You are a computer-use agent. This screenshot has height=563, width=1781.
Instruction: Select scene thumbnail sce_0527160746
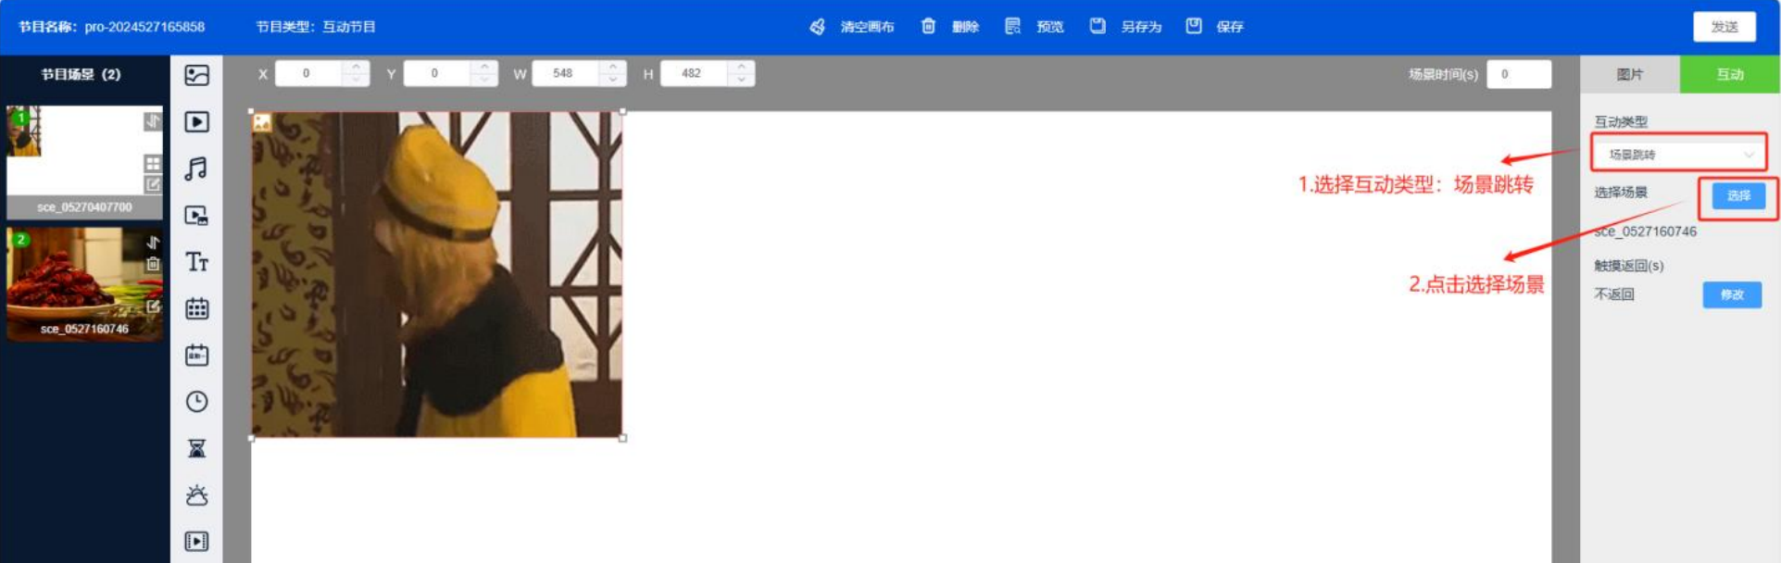tap(84, 284)
